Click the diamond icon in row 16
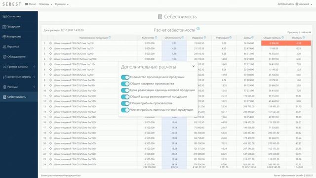The width and height of the screenshot is (316, 178). [50, 122]
